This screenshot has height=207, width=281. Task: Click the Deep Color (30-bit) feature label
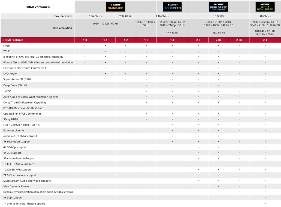point(15,85)
